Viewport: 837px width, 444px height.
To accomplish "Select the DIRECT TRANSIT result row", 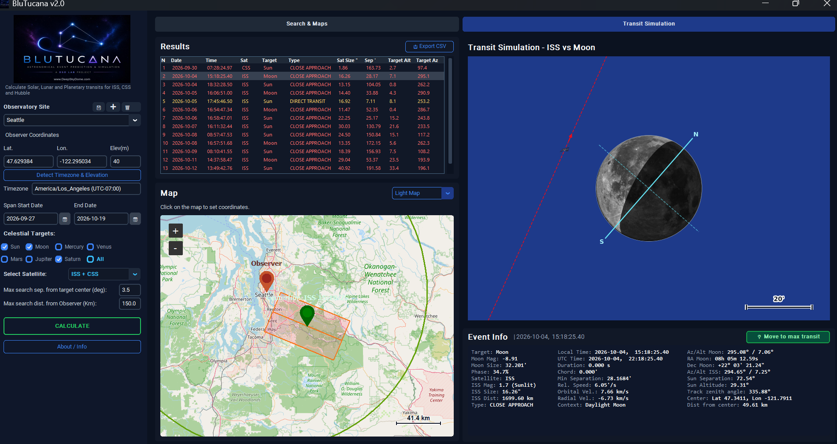I will point(303,101).
